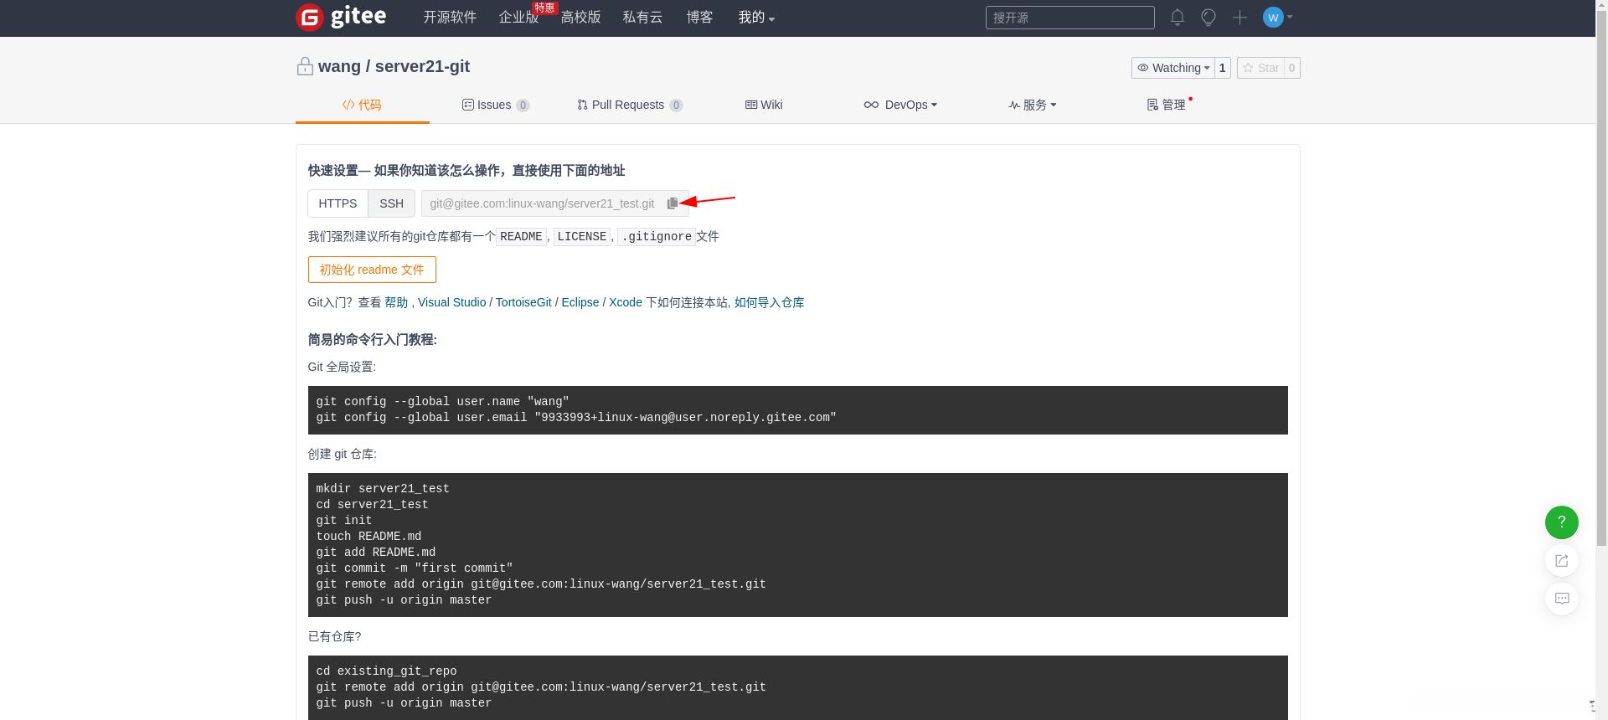Click the .gitignore code label

(x=657, y=237)
